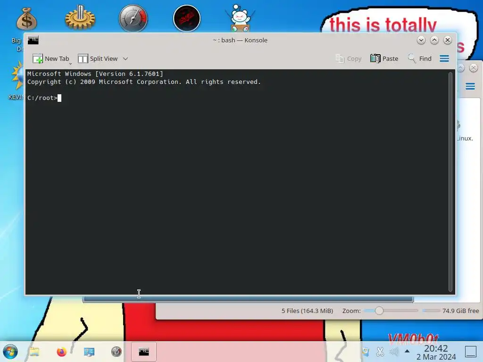Open the dark red circular desktop icon

[x=187, y=18]
